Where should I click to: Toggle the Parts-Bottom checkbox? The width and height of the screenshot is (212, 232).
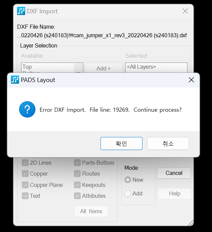coord(77,163)
